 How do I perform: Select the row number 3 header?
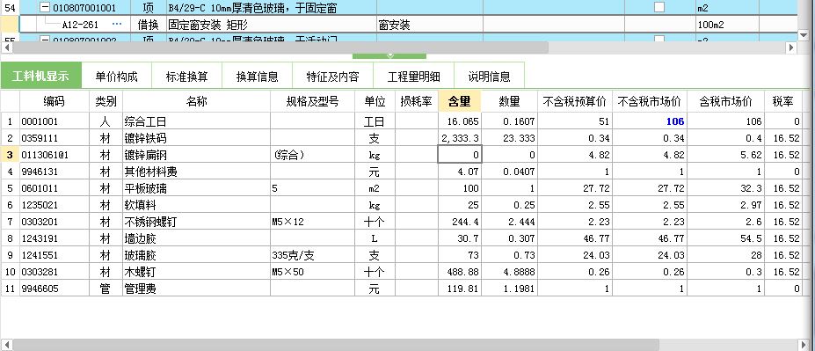tap(10, 155)
